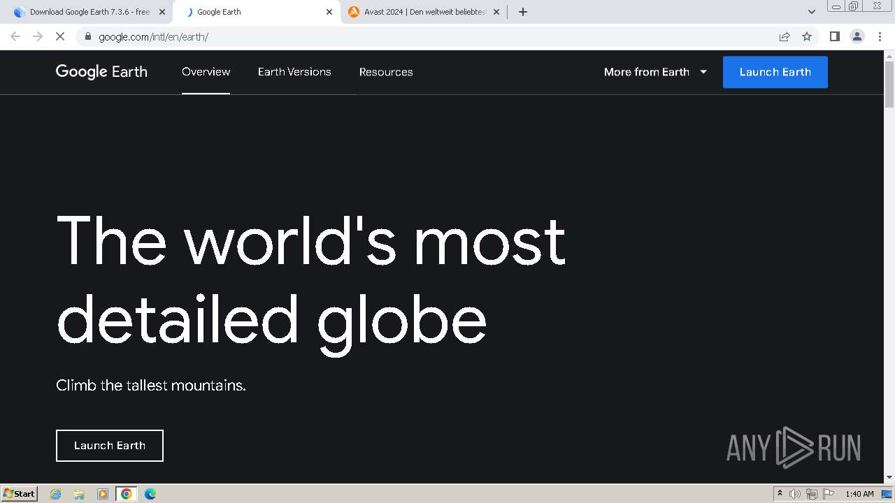Go forward to the next page
The width and height of the screenshot is (895, 503).
tap(38, 36)
